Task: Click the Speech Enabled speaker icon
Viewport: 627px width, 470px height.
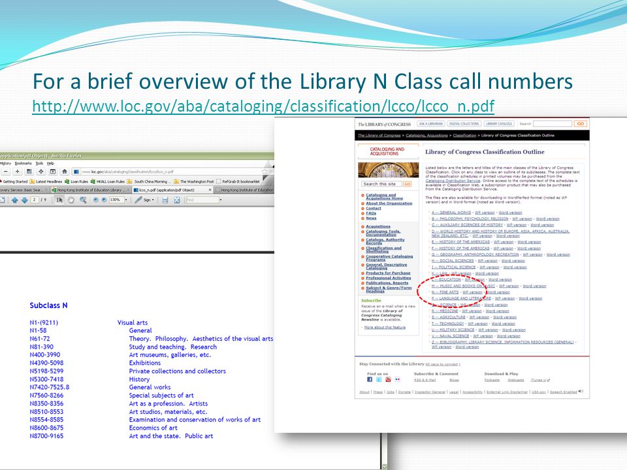Action: pyautogui.click(x=581, y=391)
